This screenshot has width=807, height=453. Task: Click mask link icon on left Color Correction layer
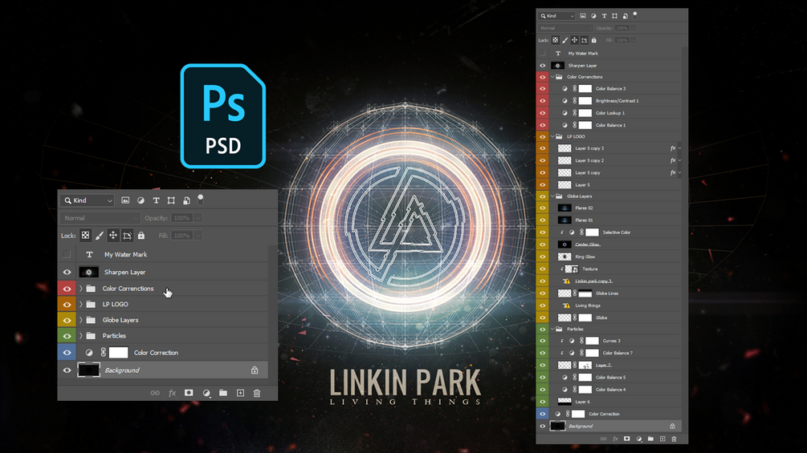pos(104,352)
